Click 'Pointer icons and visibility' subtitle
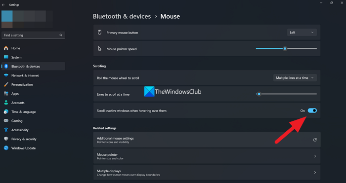346x183 pixels. point(113,142)
